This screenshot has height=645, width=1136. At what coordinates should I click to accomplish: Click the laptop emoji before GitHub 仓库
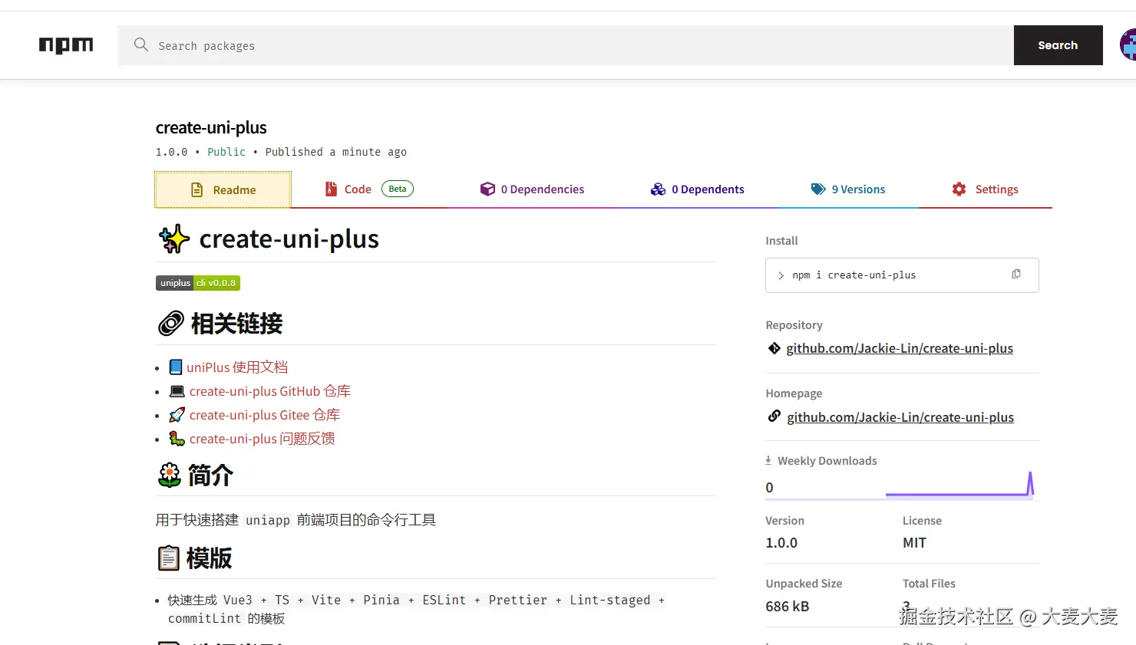tap(177, 391)
